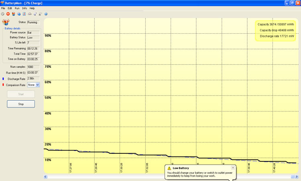Screen dimensions: 301x181
Task: Click the Status field showing Running
Action: (x=33, y=22)
